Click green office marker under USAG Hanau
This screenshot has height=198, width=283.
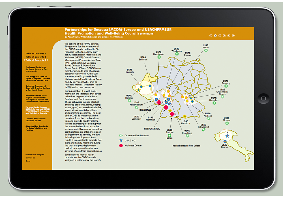[206, 51]
